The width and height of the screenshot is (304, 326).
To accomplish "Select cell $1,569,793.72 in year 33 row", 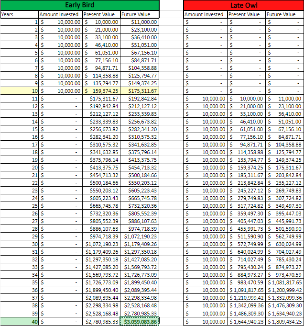I will click(140, 267).
